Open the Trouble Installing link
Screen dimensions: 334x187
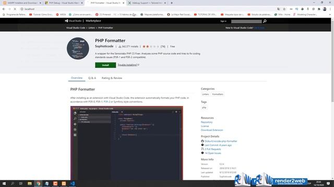[128, 65]
